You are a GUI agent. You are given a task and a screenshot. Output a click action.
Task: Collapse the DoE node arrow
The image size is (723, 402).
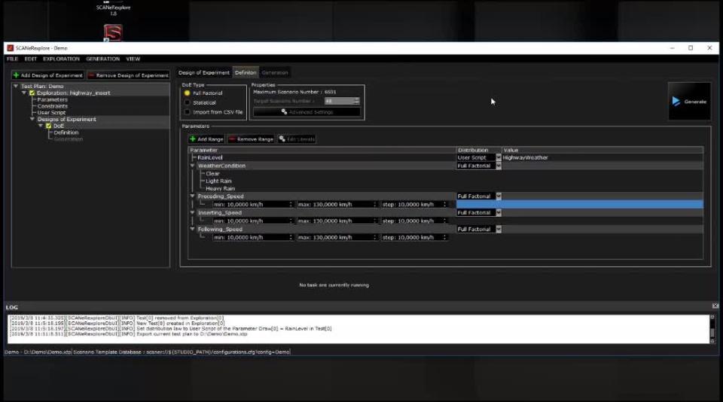[41, 126]
